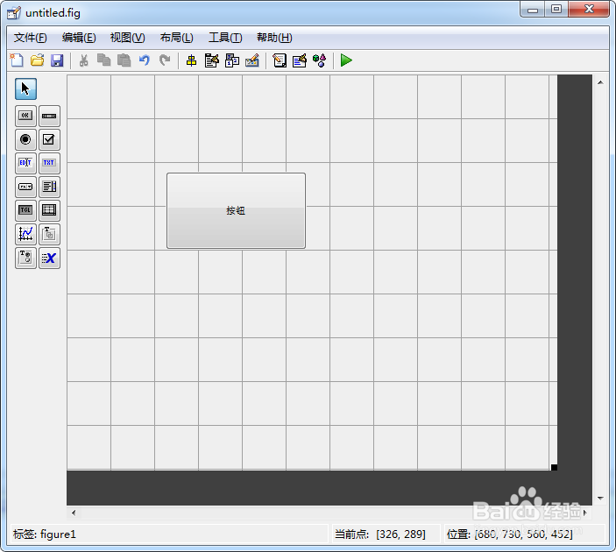
Task: Pick the Toggle Button (TGL) component
Action: pos(25,210)
